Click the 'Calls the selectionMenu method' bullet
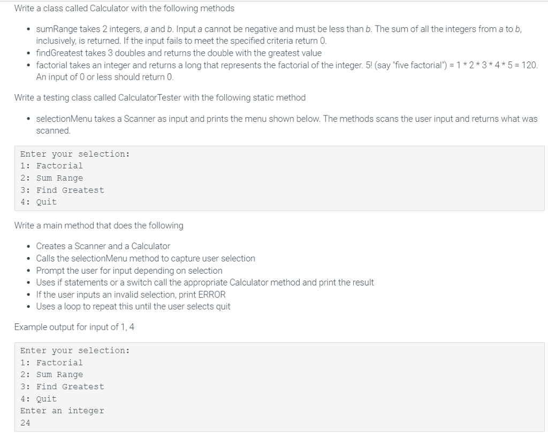 (x=146, y=258)
